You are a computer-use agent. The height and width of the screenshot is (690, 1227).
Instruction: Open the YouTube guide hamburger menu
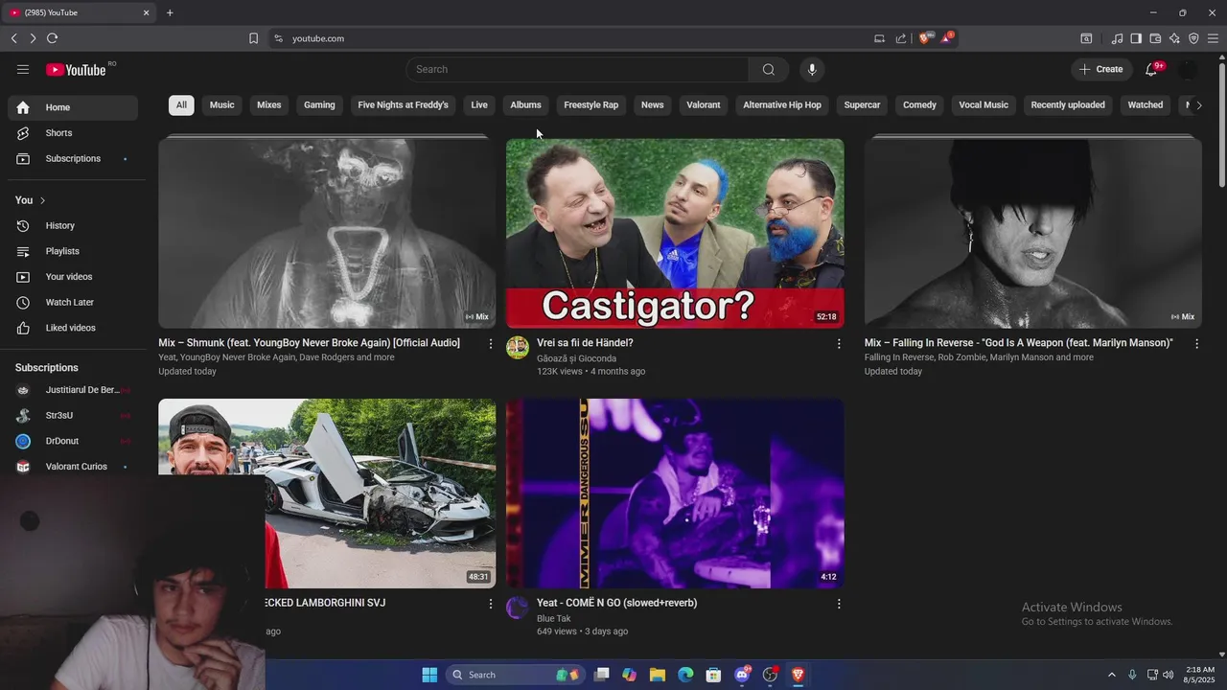(x=23, y=69)
